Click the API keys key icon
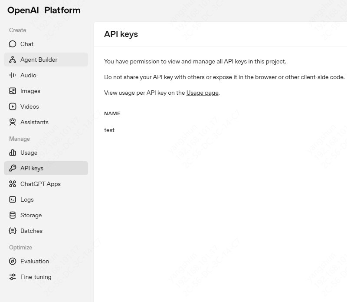347x302 pixels. click(x=13, y=168)
